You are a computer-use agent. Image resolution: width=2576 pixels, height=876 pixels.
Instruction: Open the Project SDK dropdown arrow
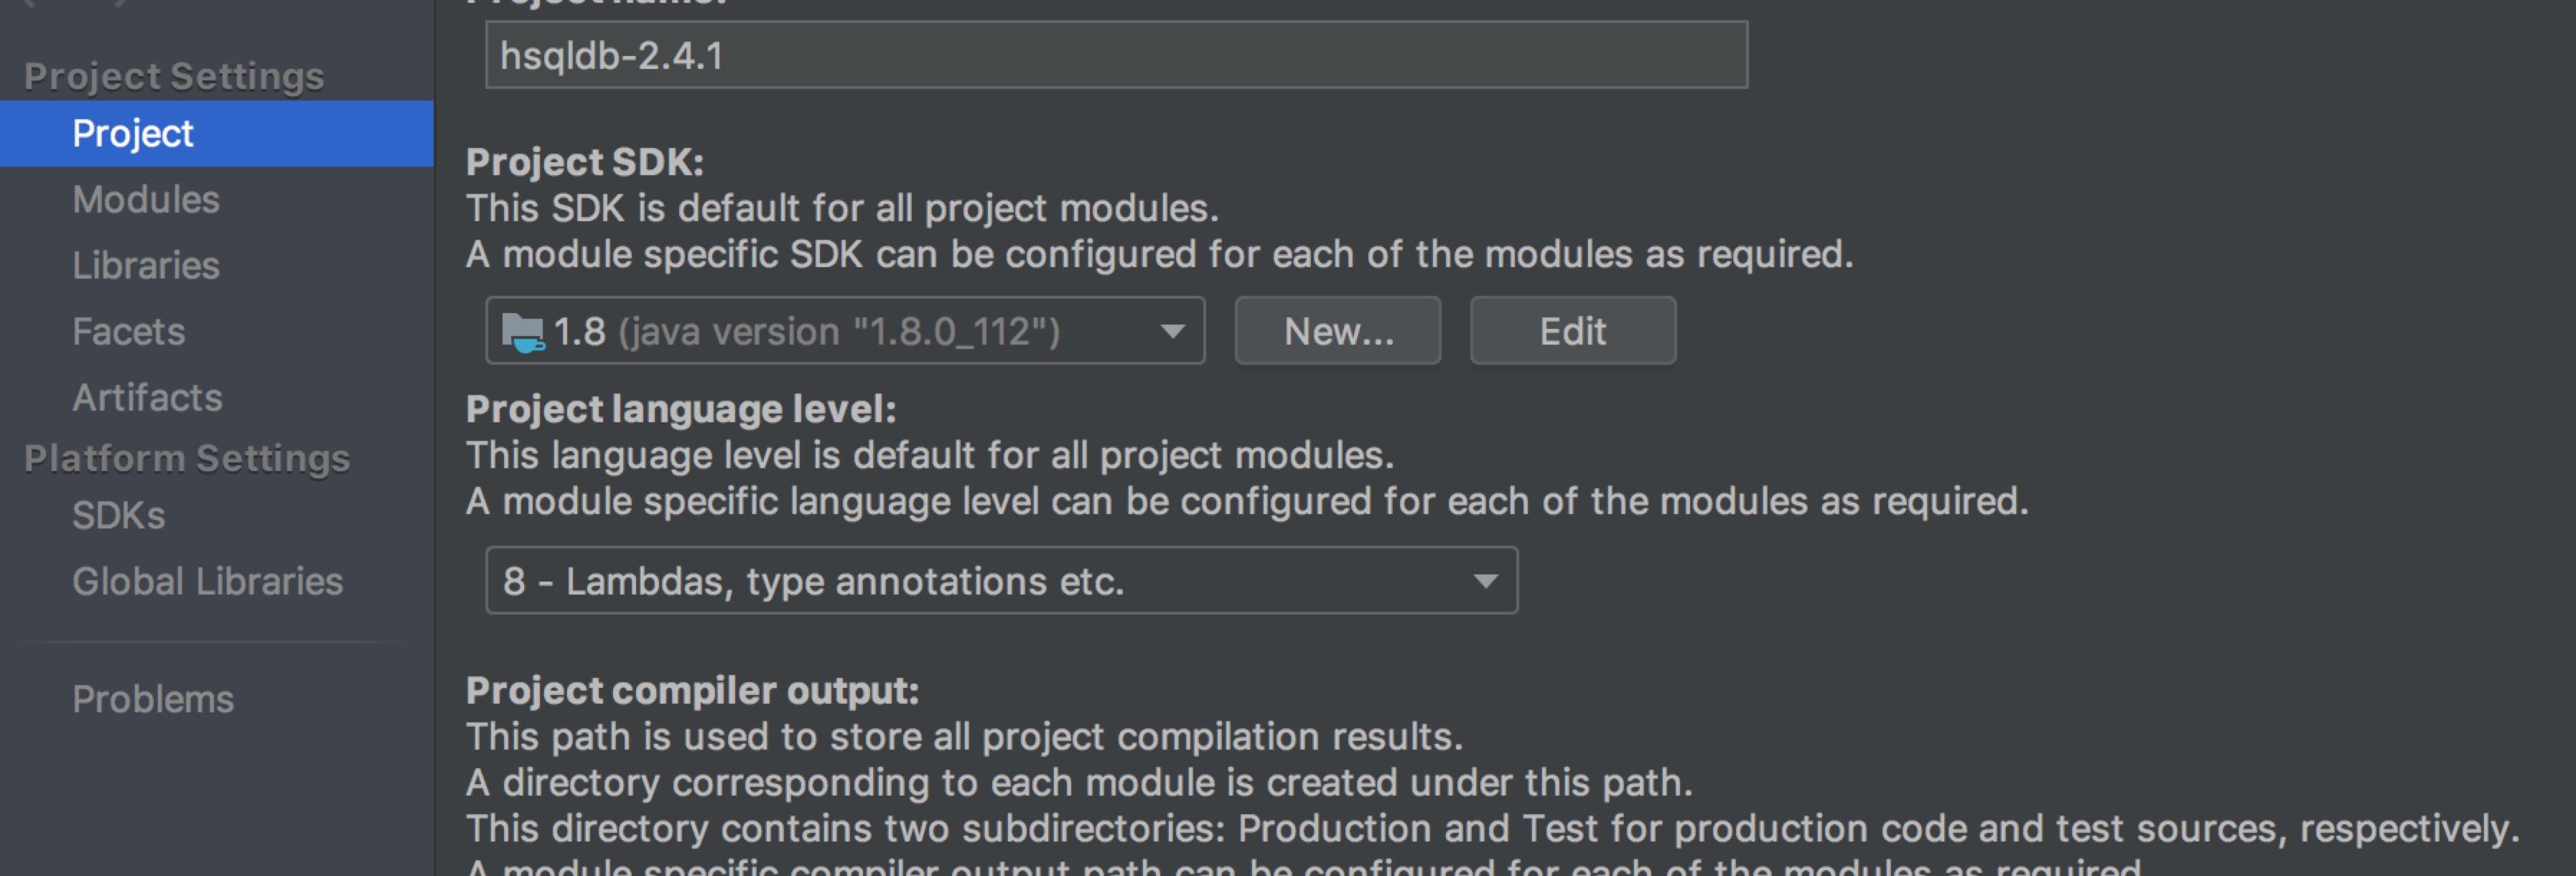1172,331
